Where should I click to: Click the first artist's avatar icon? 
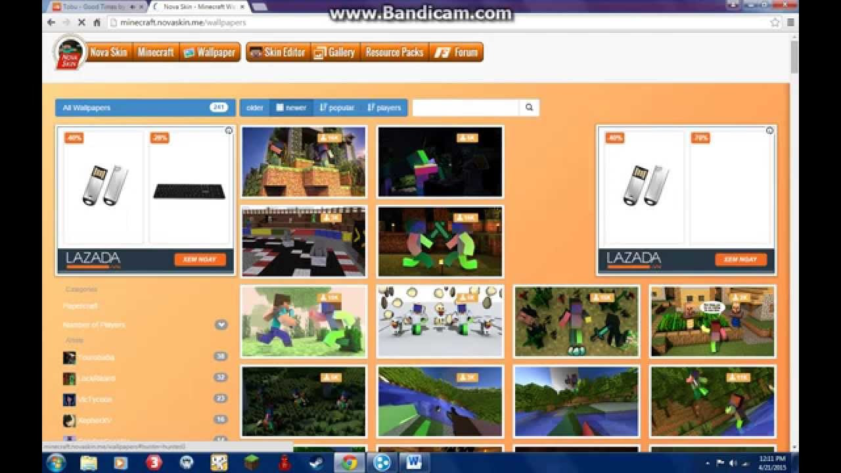69,357
